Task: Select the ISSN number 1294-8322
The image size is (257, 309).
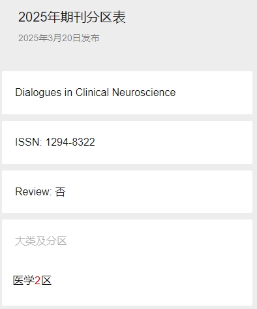Action: point(70,142)
